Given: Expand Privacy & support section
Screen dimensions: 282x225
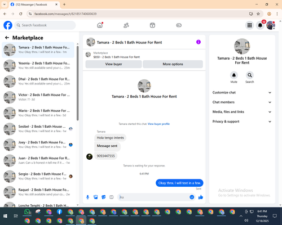Looking at the screenshot, I should tap(242, 121).
